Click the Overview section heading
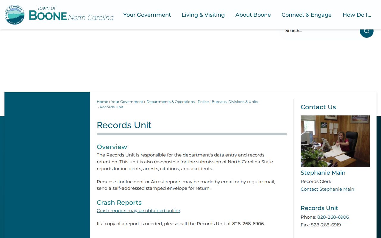Screen dimensions: 381x238 coord(112,147)
